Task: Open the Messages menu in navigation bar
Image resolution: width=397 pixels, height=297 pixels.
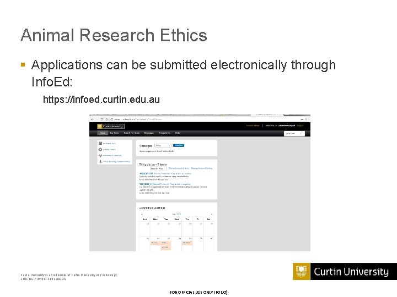Action: (149, 133)
